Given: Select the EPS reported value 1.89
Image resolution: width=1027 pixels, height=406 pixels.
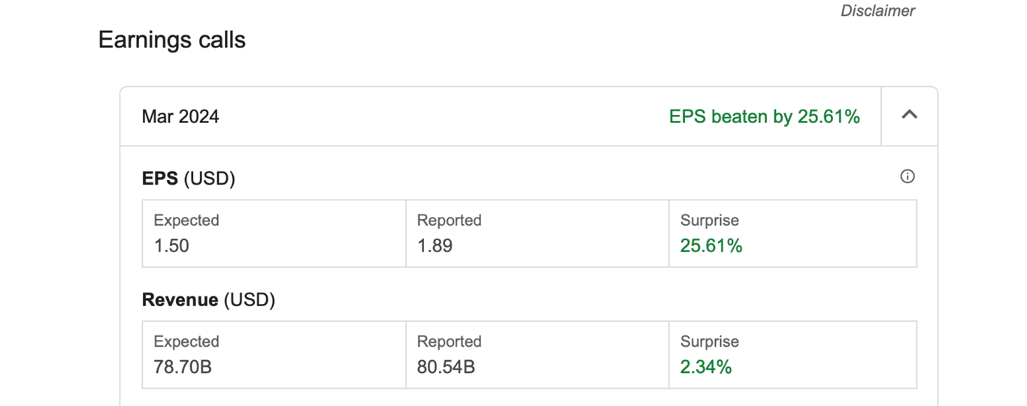Looking at the screenshot, I should click(435, 245).
